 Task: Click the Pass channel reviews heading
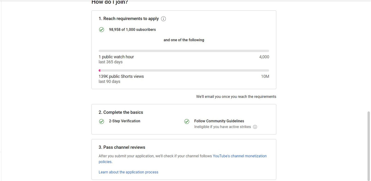pos(122,147)
